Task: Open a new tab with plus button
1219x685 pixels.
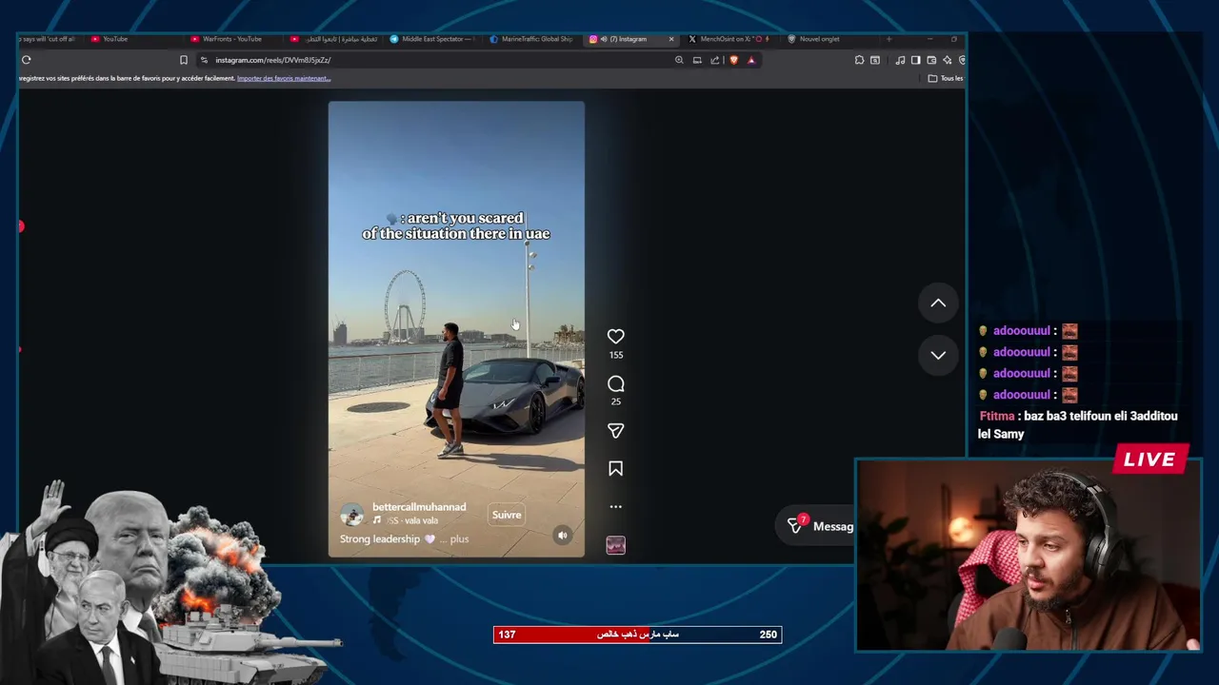Action: tap(889, 39)
